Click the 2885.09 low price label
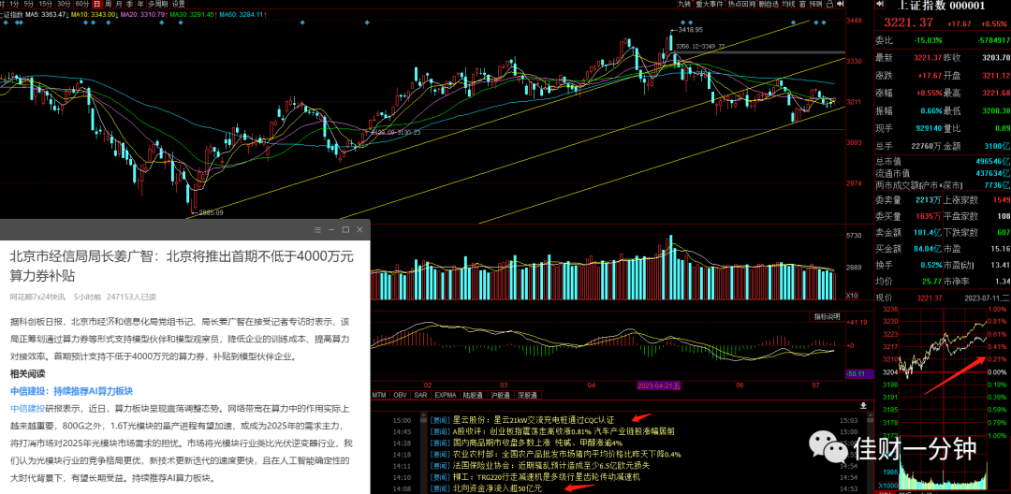Image resolution: width=1011 pixels, height=494 pixels. point(211,212)
